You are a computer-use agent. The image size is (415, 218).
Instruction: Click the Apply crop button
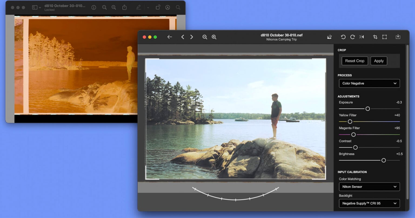tap(379, 61)
